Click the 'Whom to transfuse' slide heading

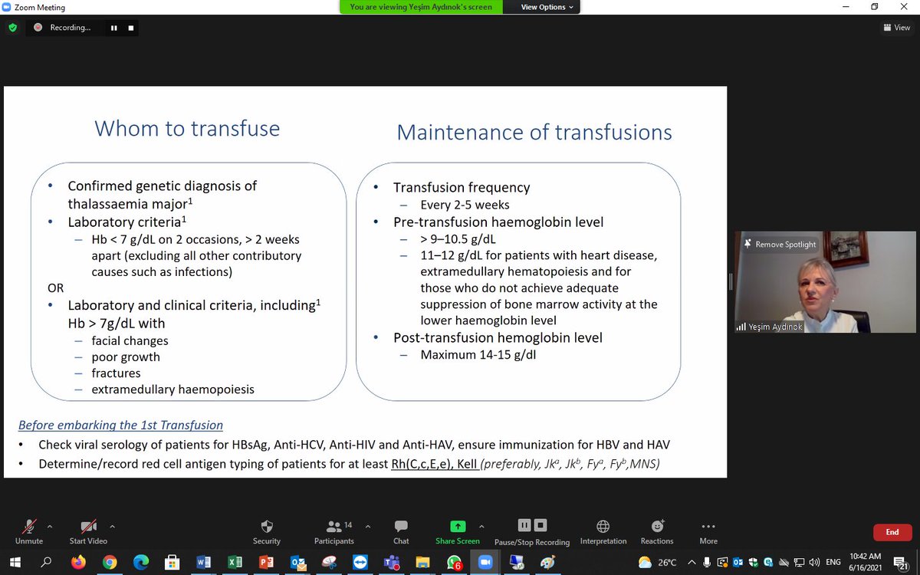[187, 128]
